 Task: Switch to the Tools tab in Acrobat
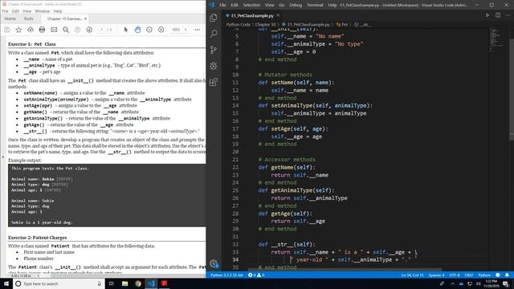29,18
